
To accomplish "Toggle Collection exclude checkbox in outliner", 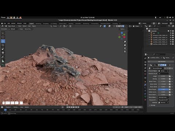I will tap(168, 31).
